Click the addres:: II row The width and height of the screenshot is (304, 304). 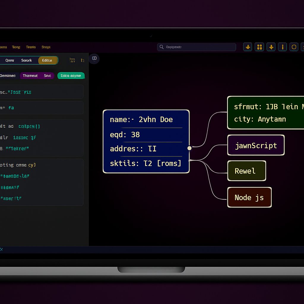click(x=146, y=149)
